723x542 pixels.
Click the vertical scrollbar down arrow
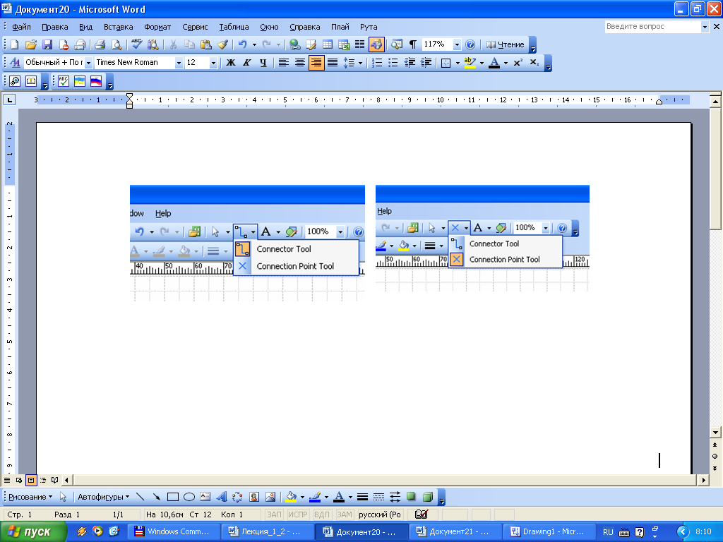pyautogui.click(x=715, y=433)
